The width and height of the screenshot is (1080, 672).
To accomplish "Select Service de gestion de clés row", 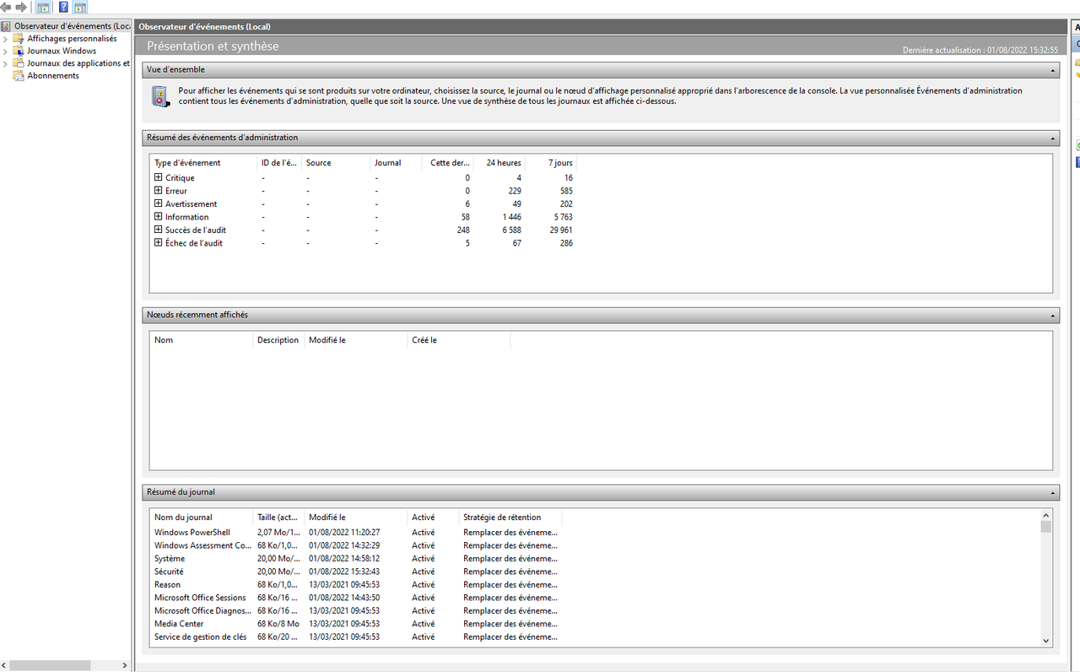I will 356,637.
